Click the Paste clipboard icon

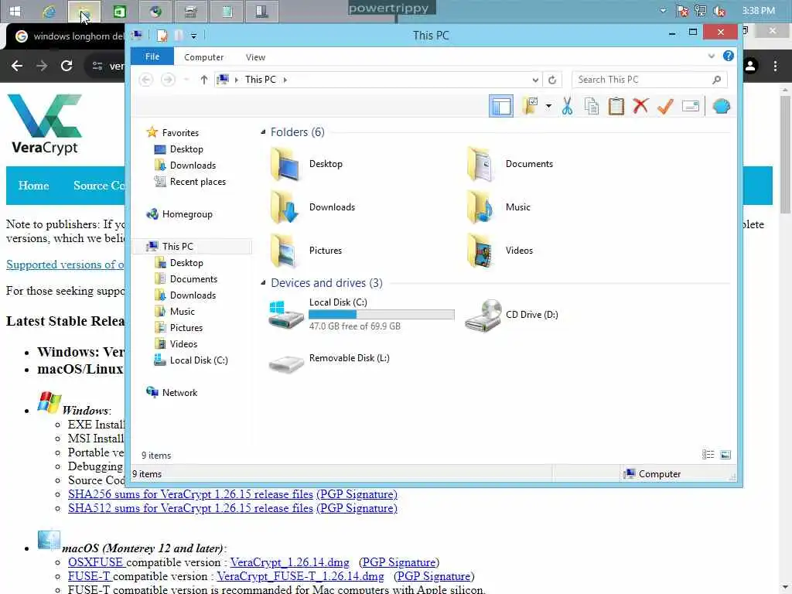(616, 107)
